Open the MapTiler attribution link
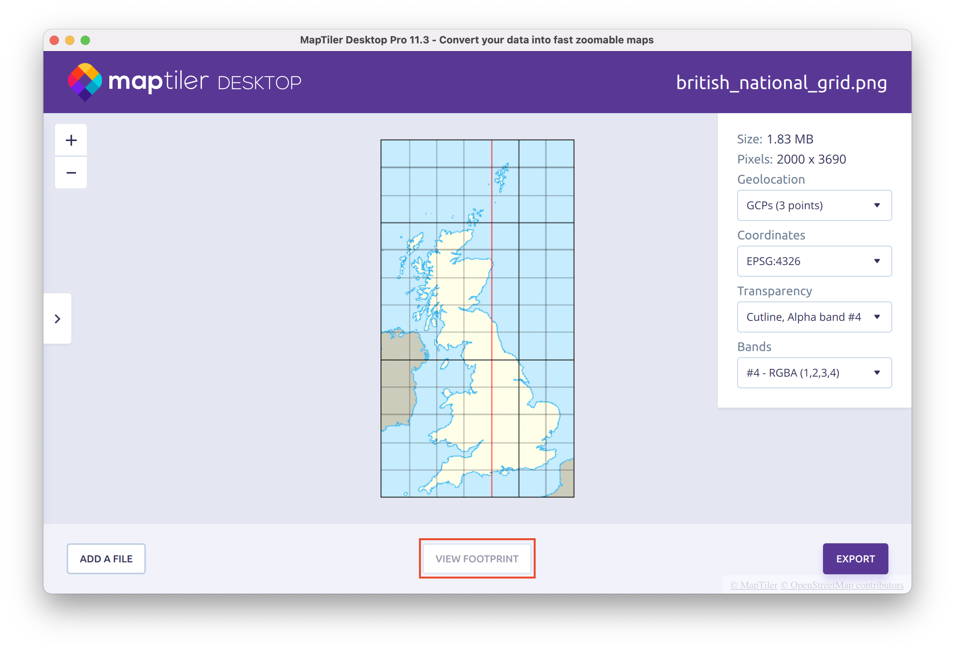 (753, 585)
